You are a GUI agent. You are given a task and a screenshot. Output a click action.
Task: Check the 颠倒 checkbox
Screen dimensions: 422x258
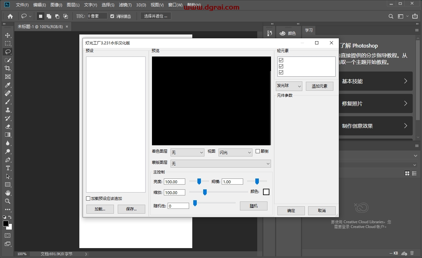[258, 151]
